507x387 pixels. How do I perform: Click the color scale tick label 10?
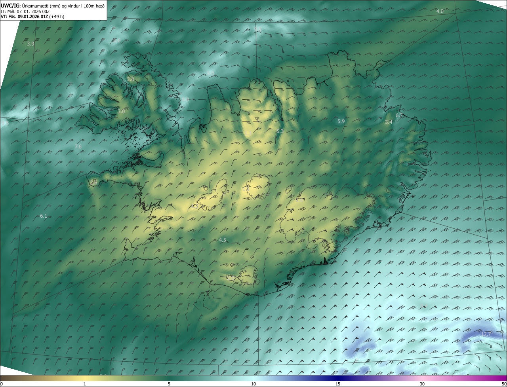pos(253,384)
